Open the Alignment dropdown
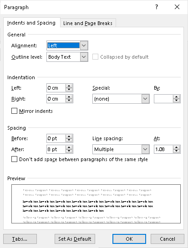Screen dimensions: 188x248 pyautogui.click(x=84, y=46)
